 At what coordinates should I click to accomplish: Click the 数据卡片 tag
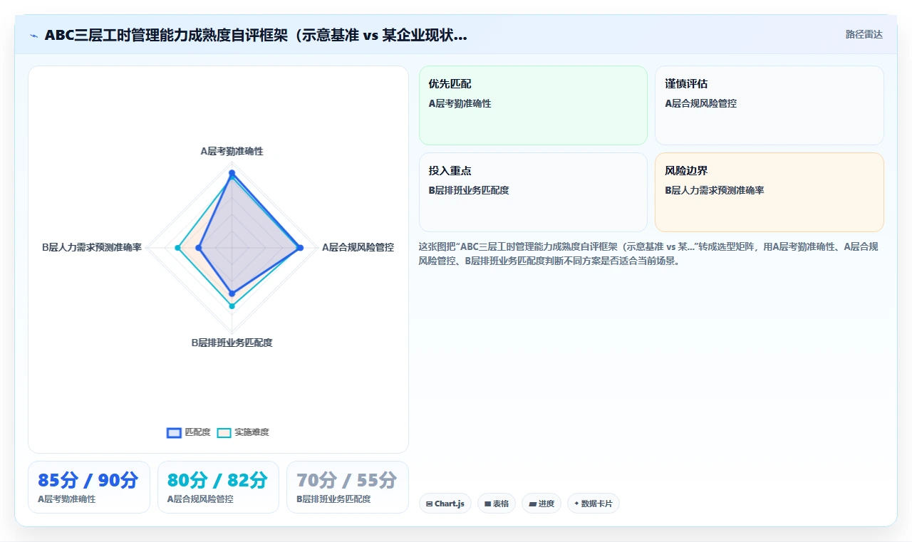pyautogui.click(x=594, y=504)
